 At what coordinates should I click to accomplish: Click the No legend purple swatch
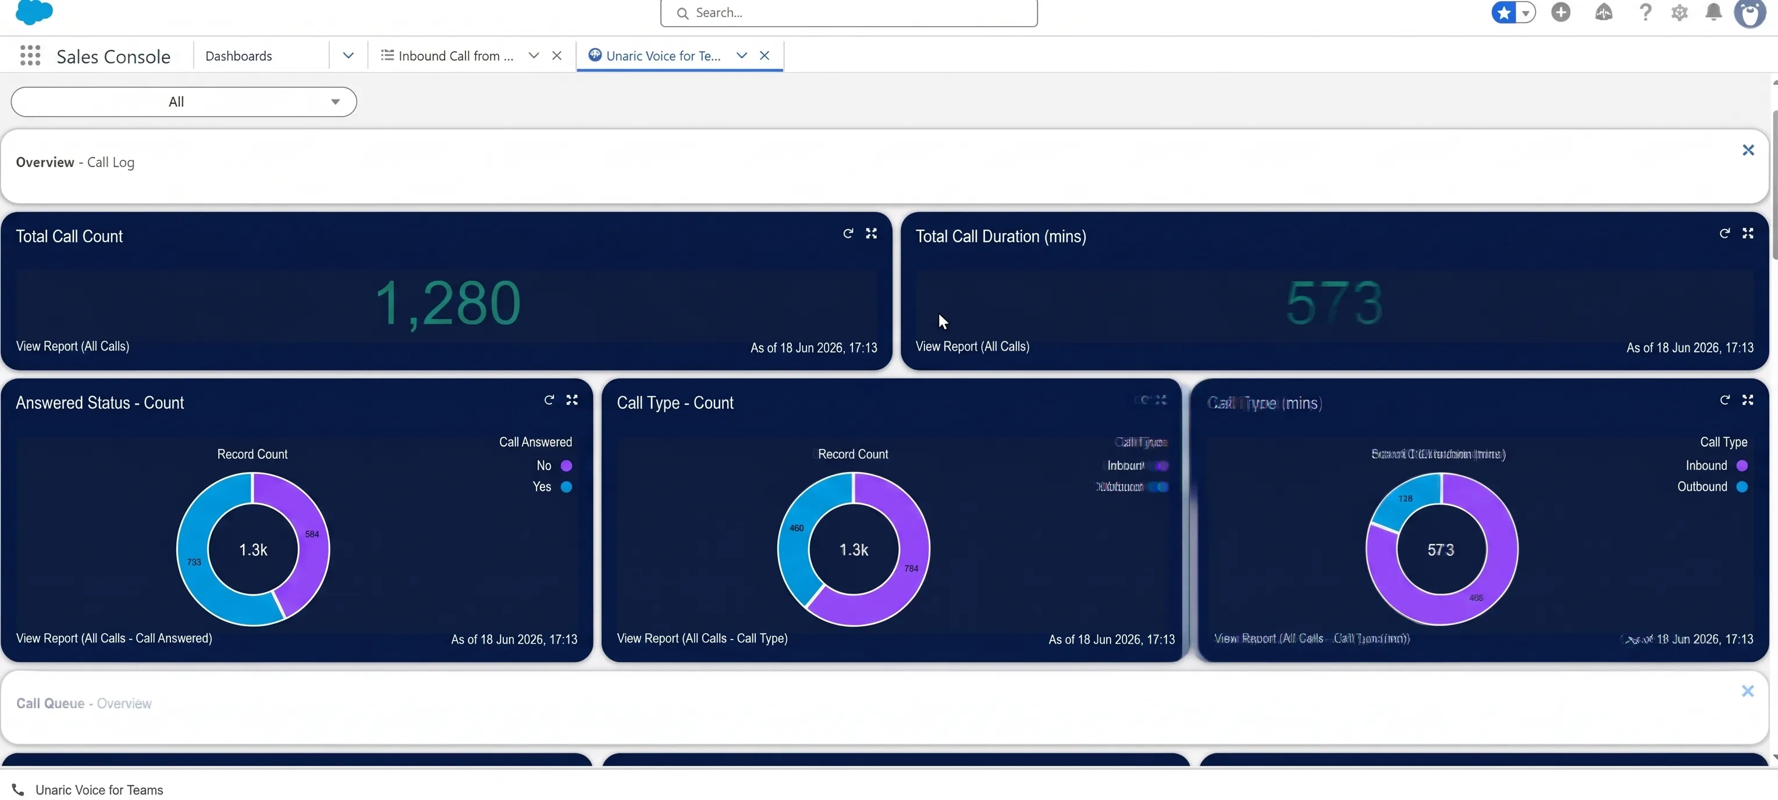566,466
